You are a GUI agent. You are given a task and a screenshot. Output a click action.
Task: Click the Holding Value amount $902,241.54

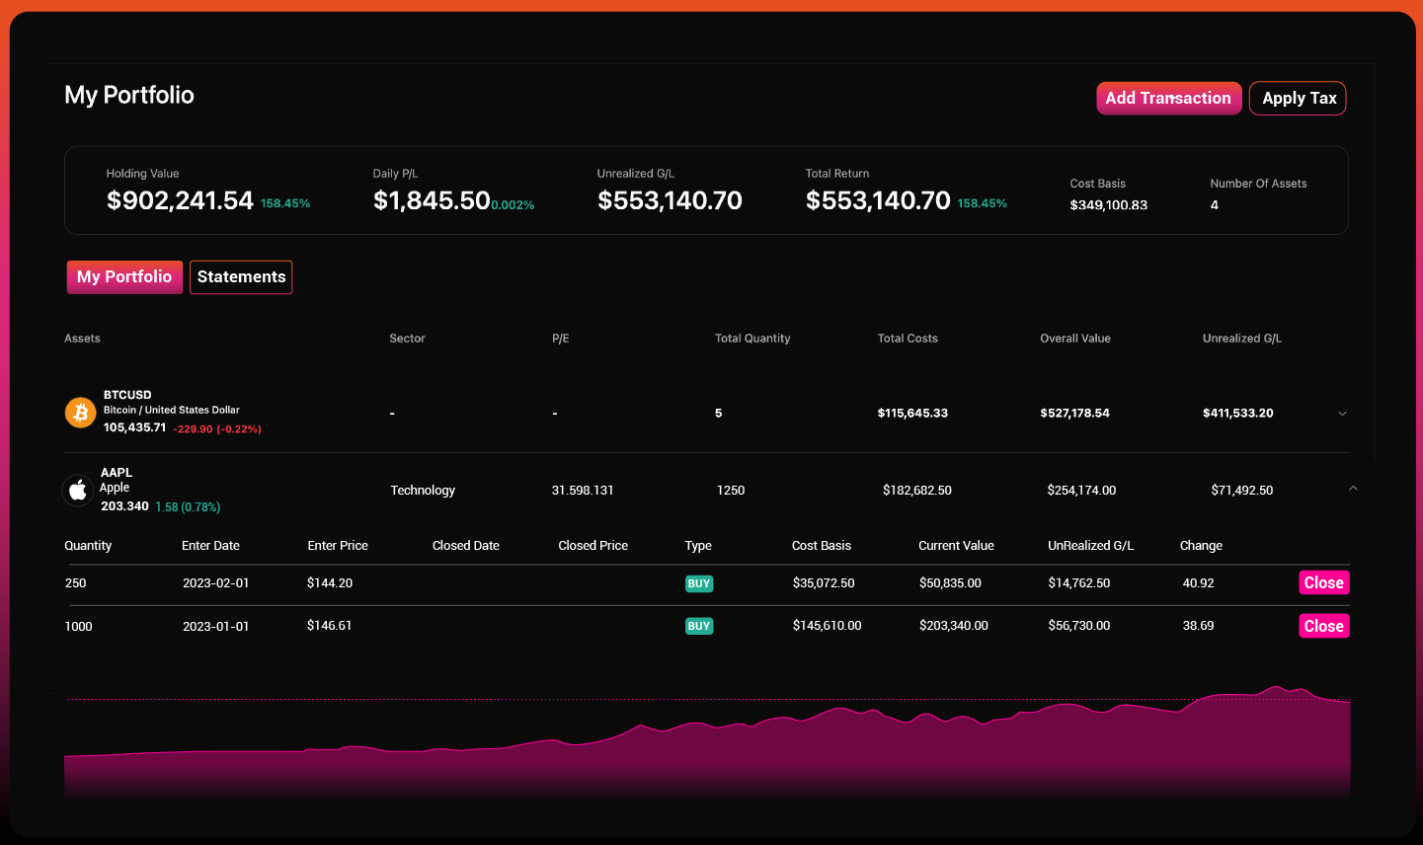tap(180, 201)
